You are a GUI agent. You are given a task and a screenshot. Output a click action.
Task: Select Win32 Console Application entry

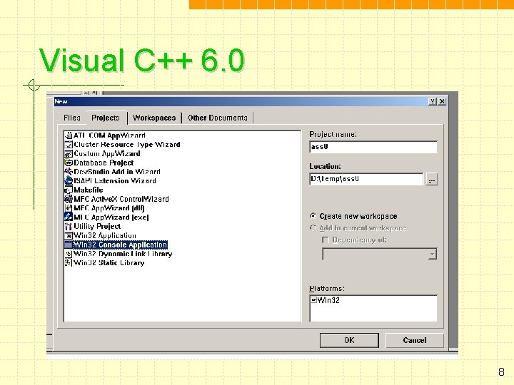[x=121, y=245]
